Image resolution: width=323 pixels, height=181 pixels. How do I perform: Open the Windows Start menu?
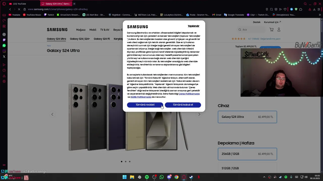125,177
